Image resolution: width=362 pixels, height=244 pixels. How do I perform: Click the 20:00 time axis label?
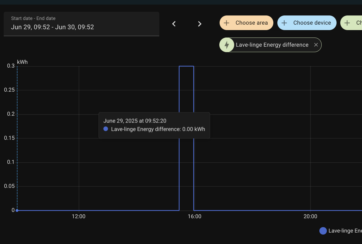(x=310, y=217)
